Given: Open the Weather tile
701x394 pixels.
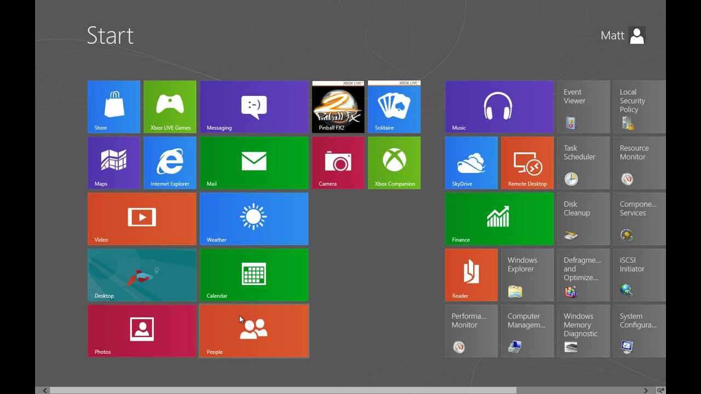Looking at the screenshot, I should (254, 219).
